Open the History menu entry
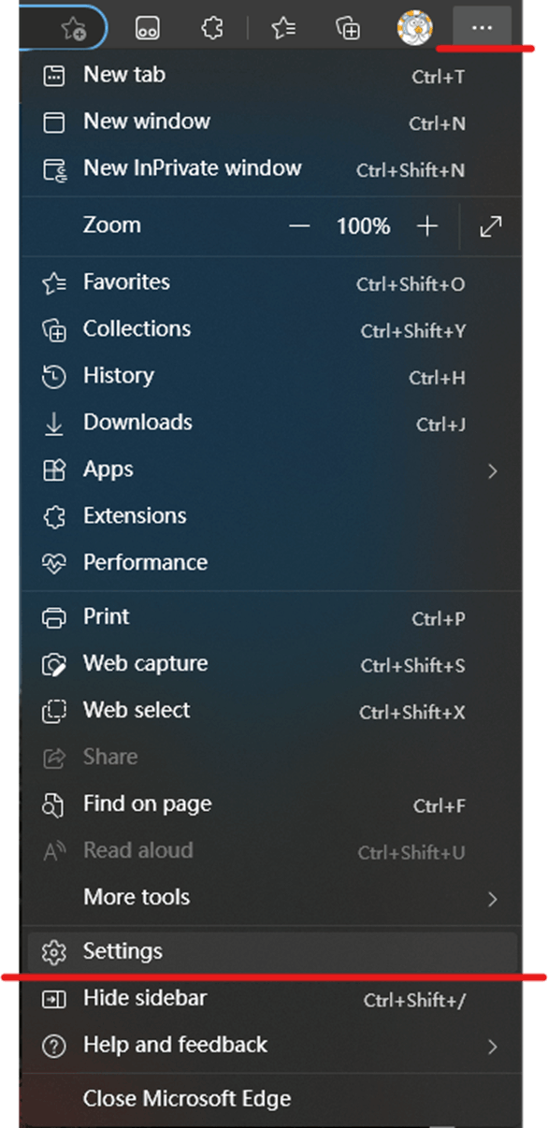 coord(119,376)
